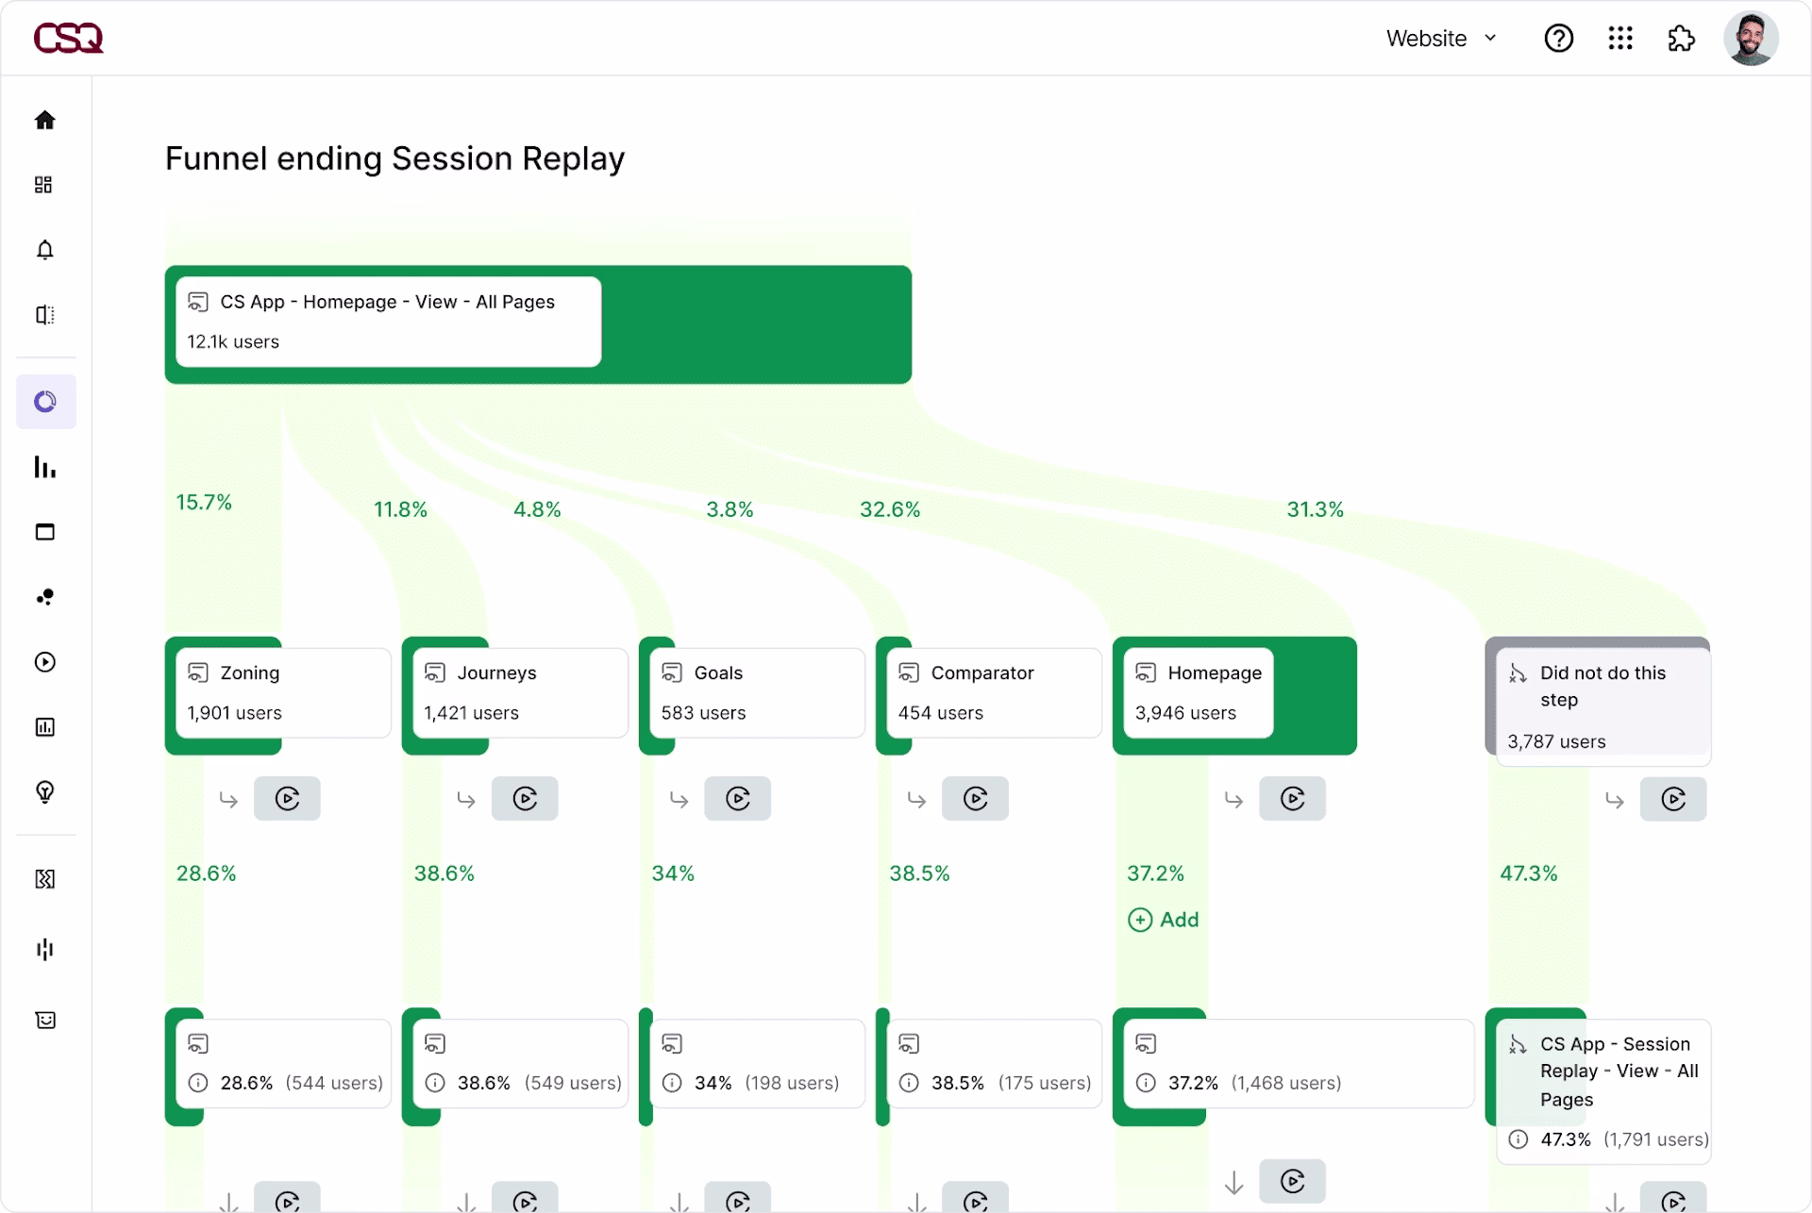Click the 47.3% percentage label
This screenshot has height=1213, width=1812.
click(x=1529, y=873)
